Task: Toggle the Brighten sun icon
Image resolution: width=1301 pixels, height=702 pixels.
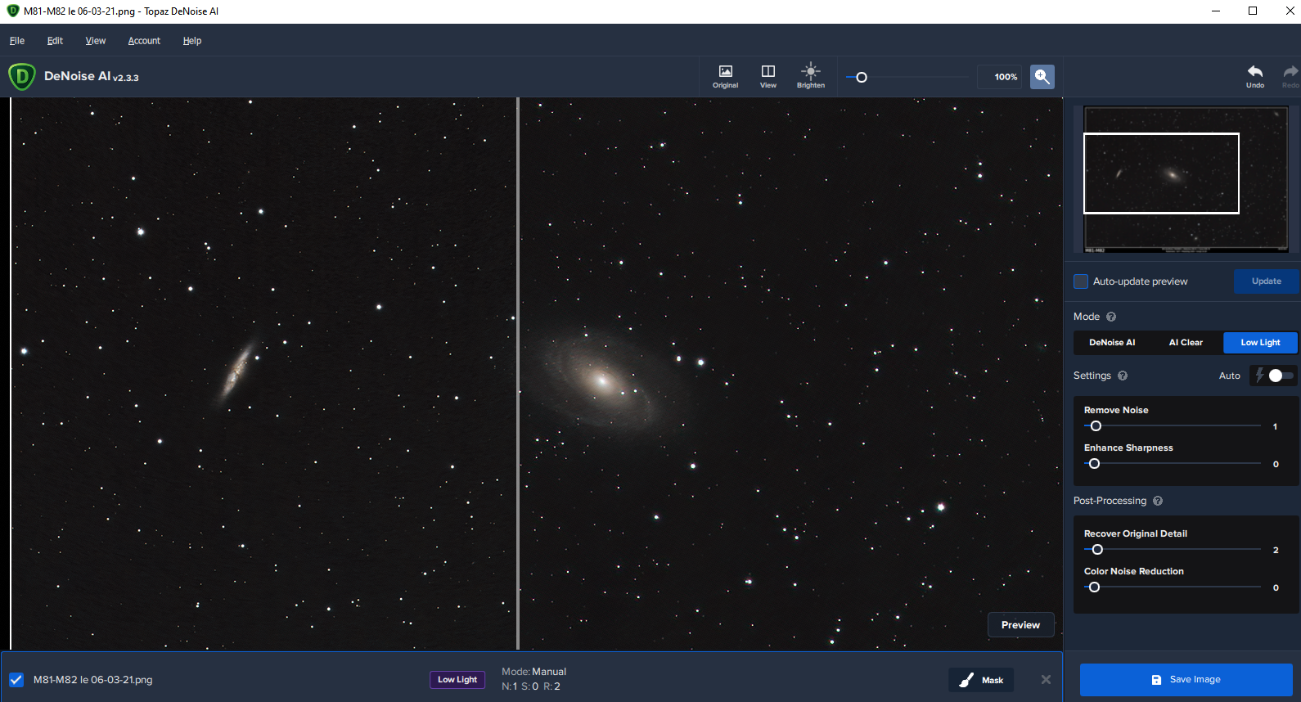Action: click(810, 77)
